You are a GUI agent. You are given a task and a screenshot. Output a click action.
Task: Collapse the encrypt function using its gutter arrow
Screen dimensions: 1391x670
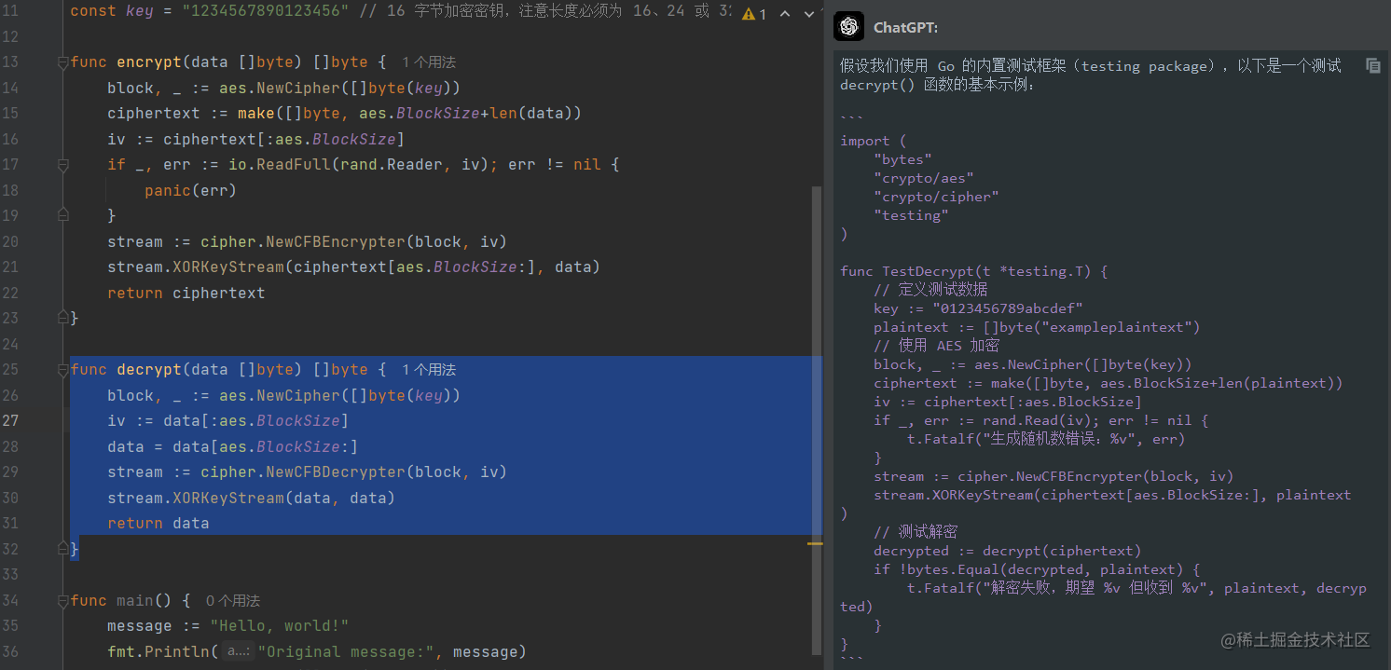[x=62, y=62]
